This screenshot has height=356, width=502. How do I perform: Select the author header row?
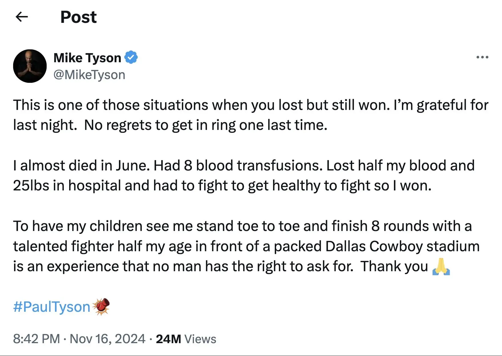pyautogui.click(x=114, y=66)
